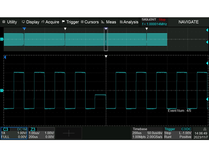Open the Cursors menu
This screenshot has height=157, width=209.
(90, 22)
